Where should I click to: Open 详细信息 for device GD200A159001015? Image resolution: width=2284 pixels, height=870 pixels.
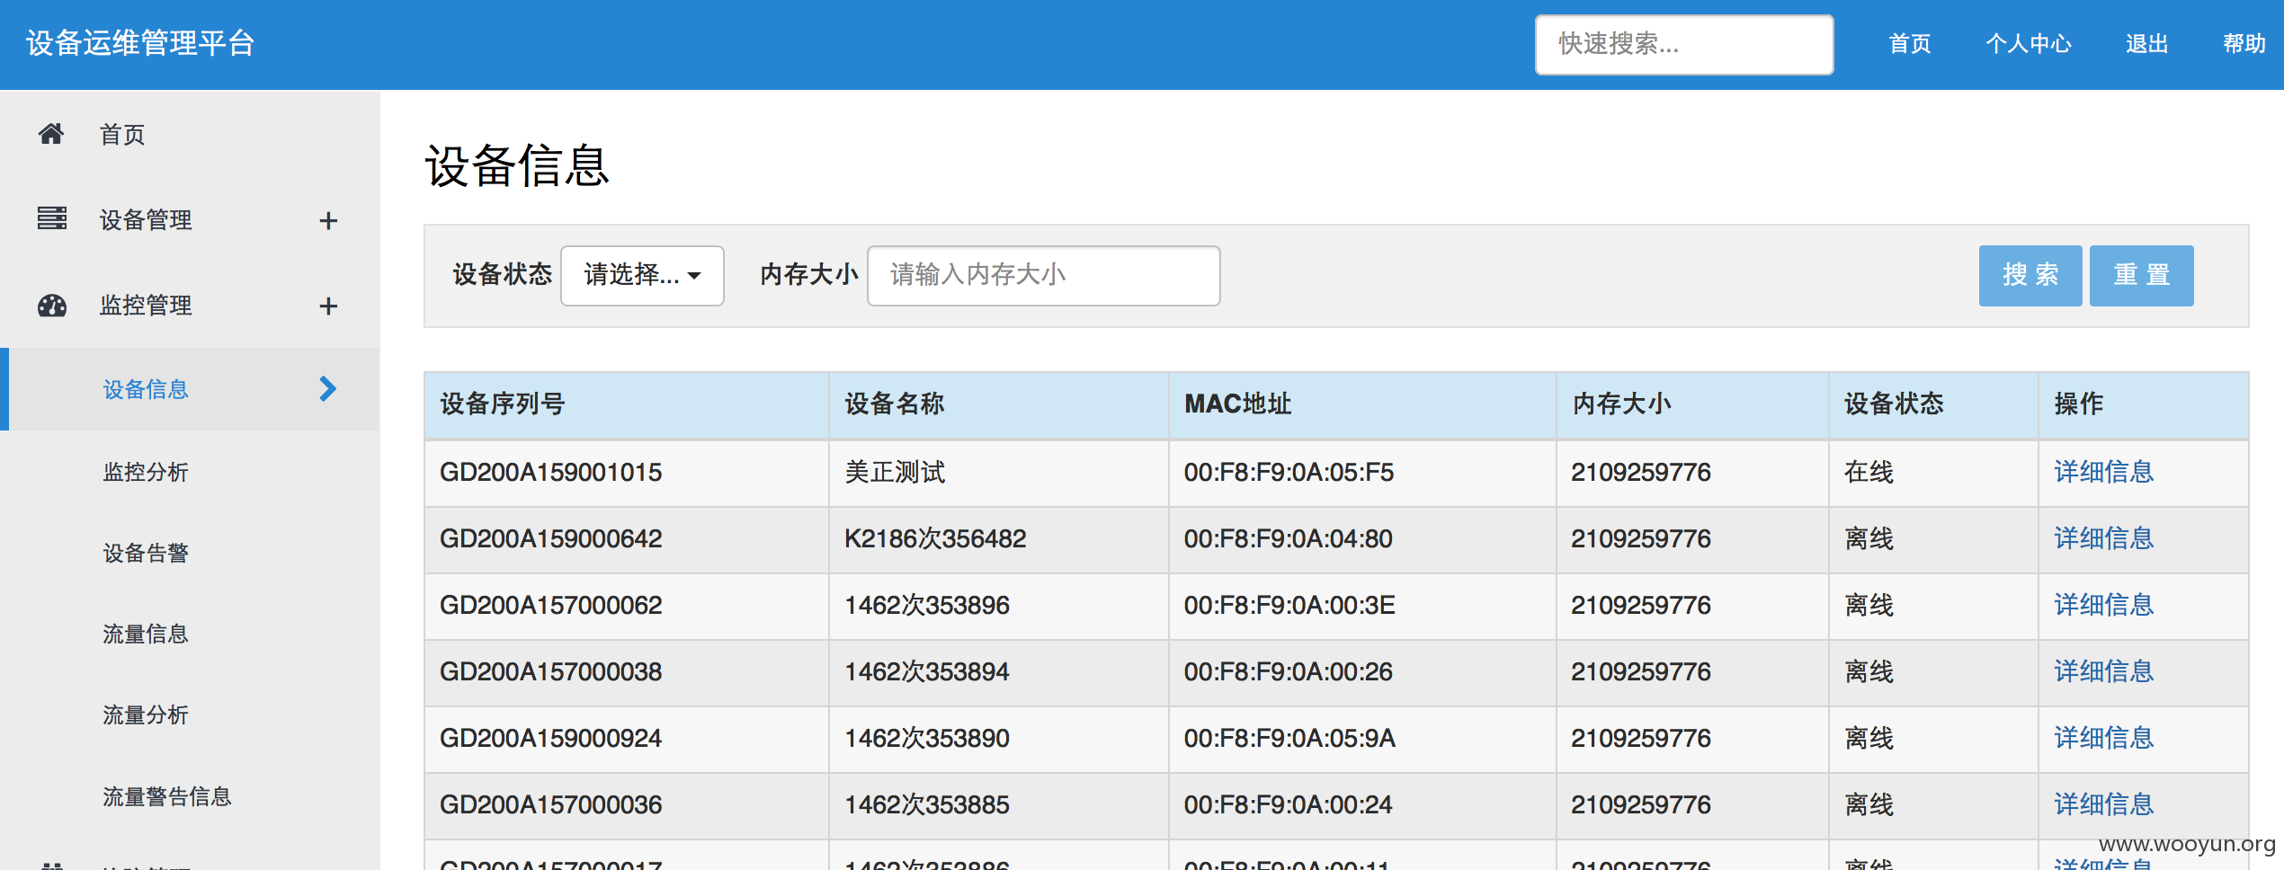pyautogui.click(x=2104, y=472)
